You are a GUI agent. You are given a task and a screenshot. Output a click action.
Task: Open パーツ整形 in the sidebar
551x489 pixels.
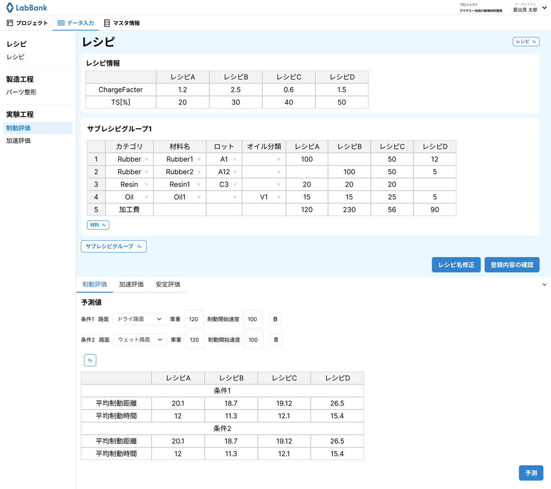(21, 92)
